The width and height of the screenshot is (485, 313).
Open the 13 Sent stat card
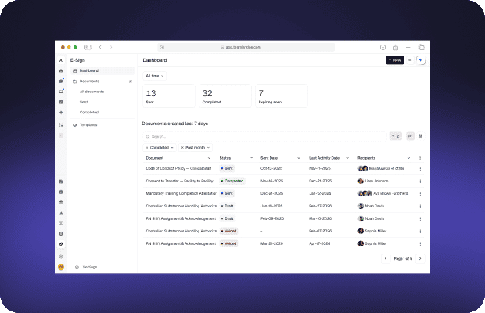click(169, 96)
